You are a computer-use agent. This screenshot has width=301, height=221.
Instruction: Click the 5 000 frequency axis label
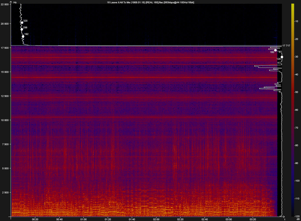point(6,169)
